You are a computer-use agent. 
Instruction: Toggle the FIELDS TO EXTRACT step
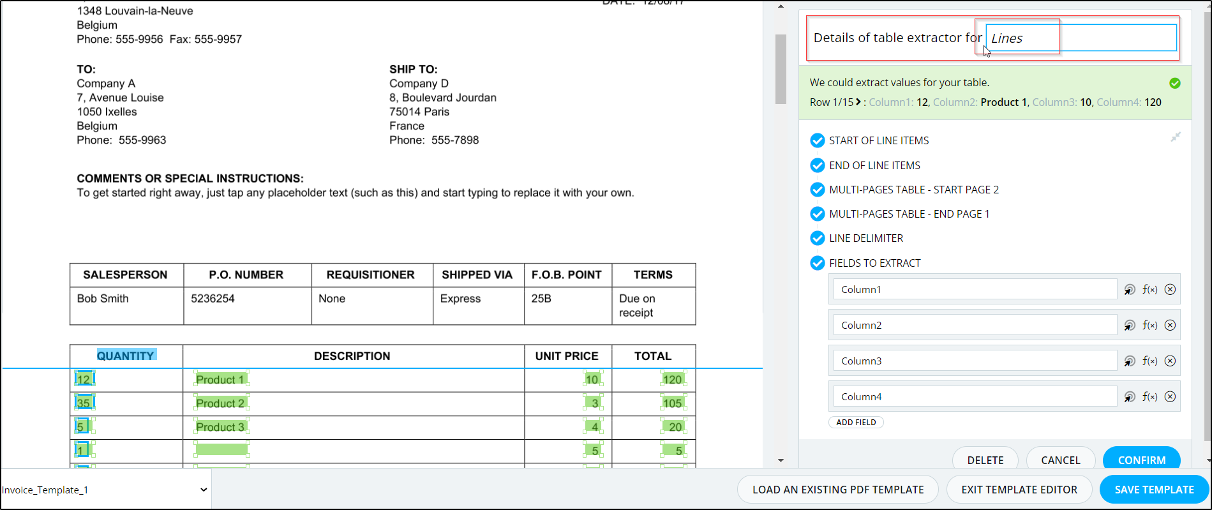818,263
